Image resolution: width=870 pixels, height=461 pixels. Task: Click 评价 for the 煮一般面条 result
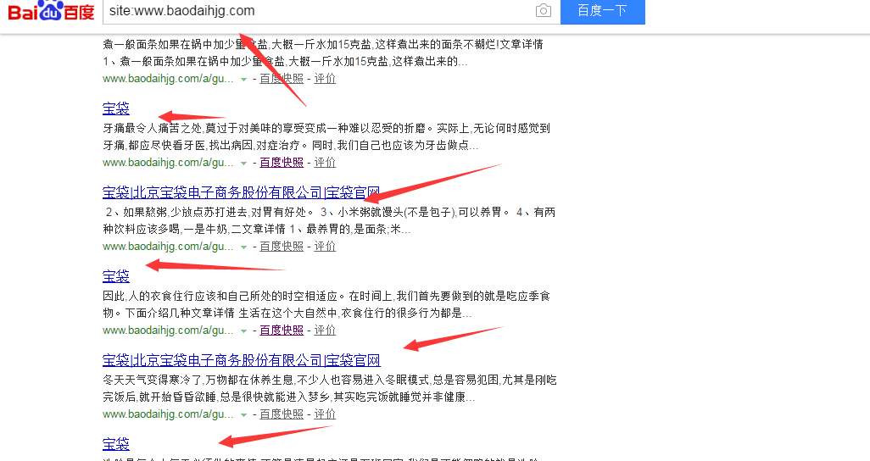point(325,79)
